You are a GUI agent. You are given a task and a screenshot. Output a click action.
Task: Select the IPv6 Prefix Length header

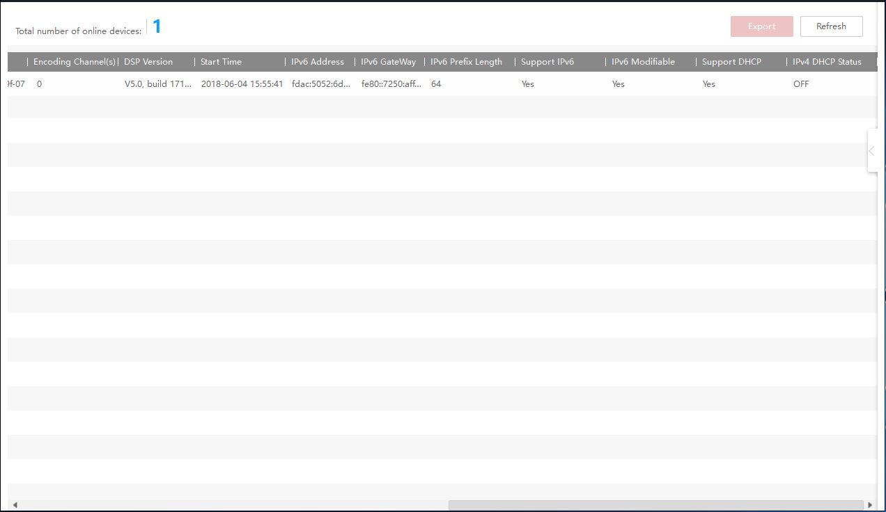click(x=466, y=62)
